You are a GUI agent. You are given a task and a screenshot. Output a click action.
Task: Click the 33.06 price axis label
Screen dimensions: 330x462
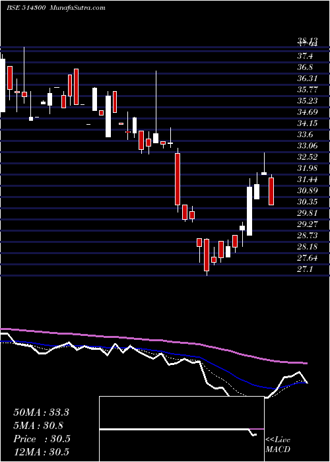(308, 146)
